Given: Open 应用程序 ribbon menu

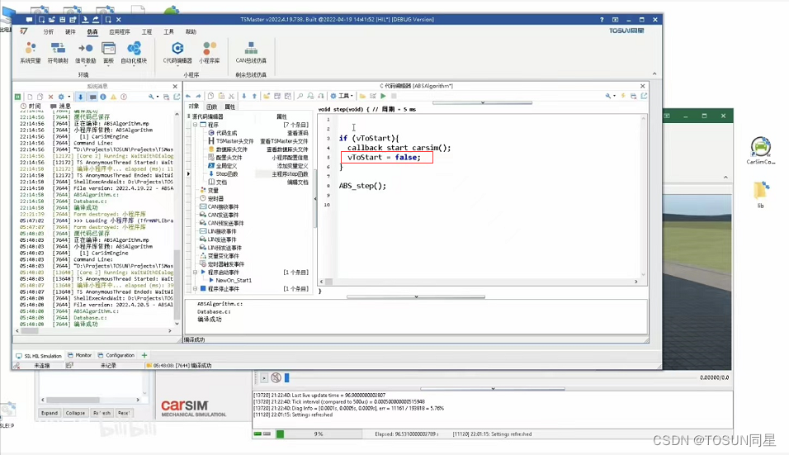Looking at the screenshot, I should click(x=120, y=31).
